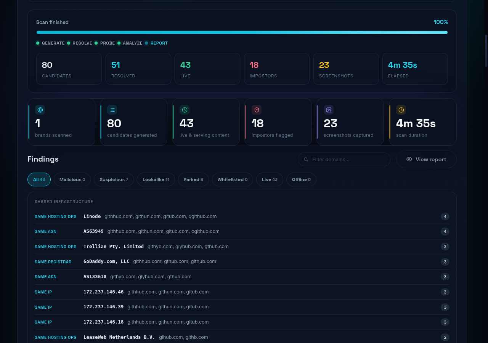Select the Whitelisted 0 filter tab
The width and height of the screenshot is (488, 343).
pos(233,180)
